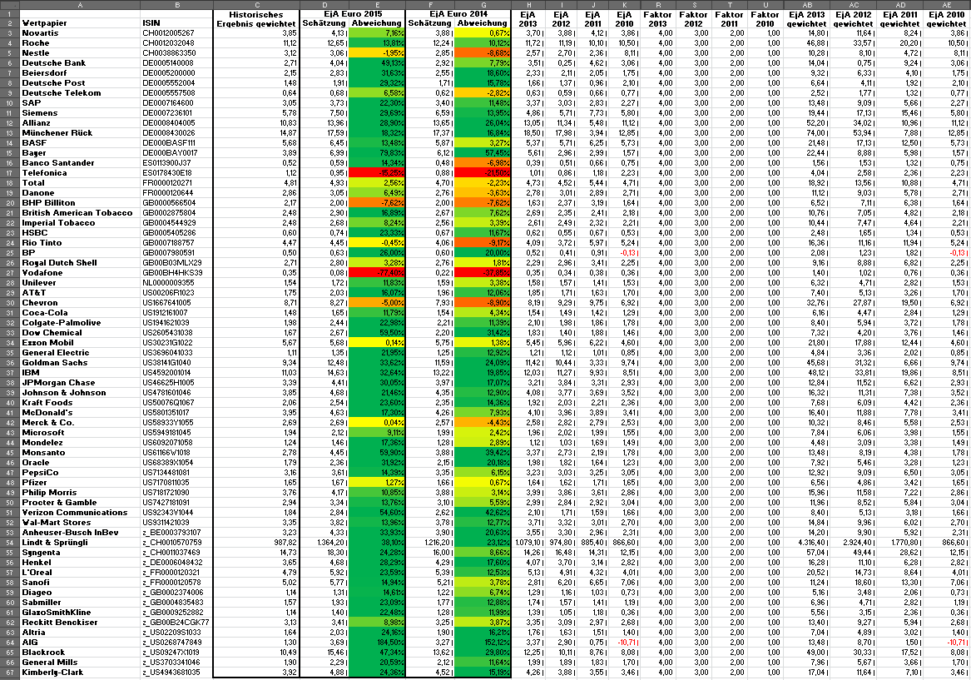Select AIG's red -10,71 EjA 2010 value

click(624, 643)
